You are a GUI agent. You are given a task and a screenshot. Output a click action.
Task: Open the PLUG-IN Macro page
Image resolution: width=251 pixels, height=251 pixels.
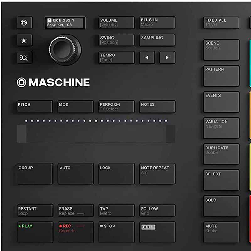click(157, 23)
